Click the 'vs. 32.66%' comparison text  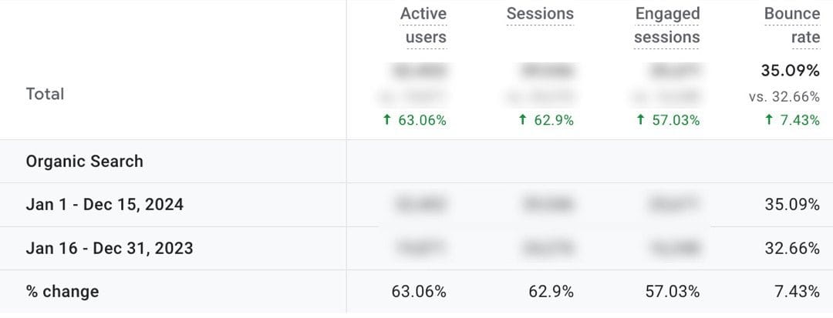click(x=784, y=97)
